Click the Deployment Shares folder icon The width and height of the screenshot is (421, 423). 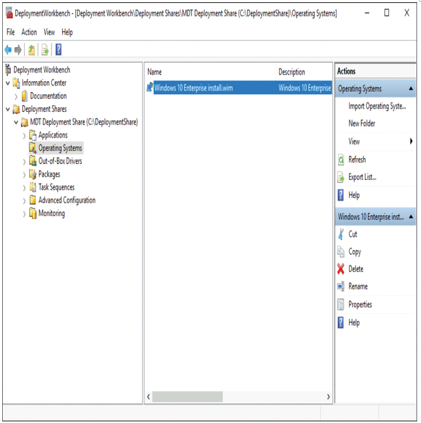[x=16, y=109]
